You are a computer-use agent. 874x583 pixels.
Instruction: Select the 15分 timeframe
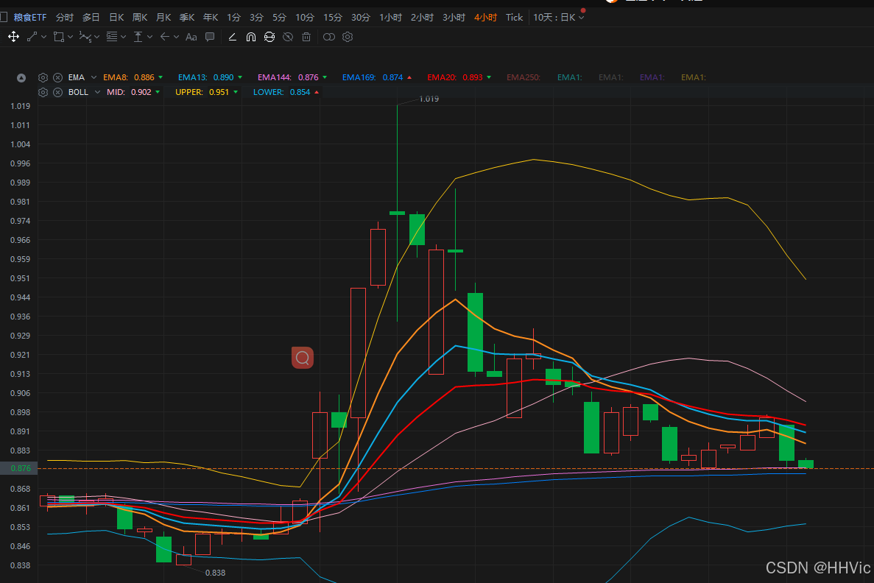tap(333, 17)
